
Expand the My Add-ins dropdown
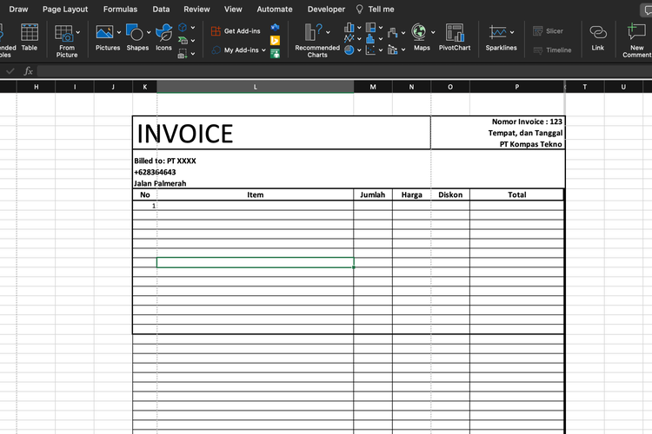(x=263, y=50)
